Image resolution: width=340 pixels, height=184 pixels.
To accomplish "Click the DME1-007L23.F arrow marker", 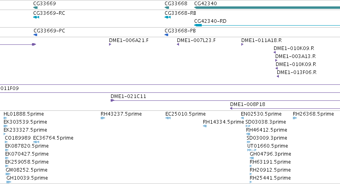I will tap(178, 44).
